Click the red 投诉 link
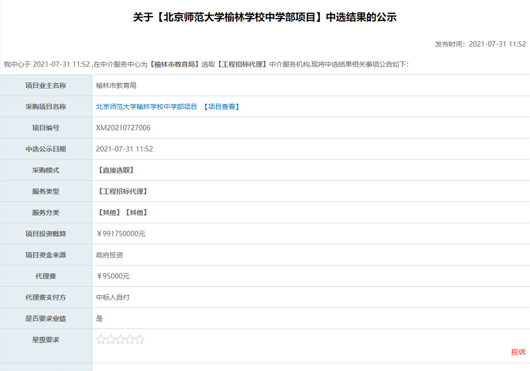Viewport: 530px width, 371px height. click(x=518, y=352)
